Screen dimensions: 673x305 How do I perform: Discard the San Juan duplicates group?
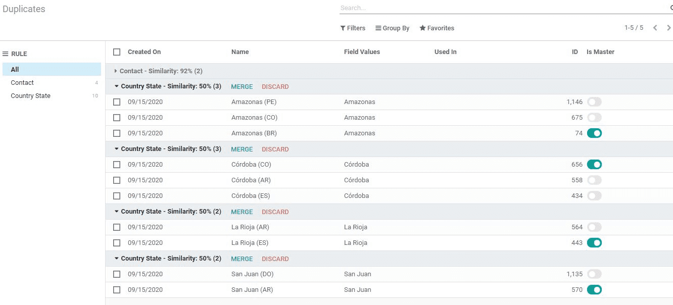275,259
